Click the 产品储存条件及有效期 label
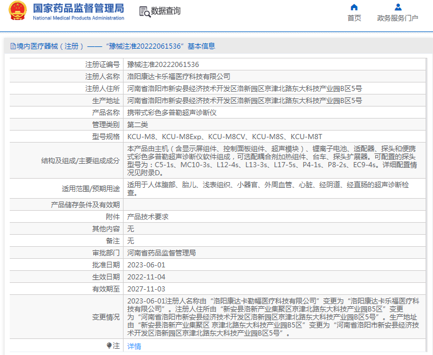 point(85,204)
